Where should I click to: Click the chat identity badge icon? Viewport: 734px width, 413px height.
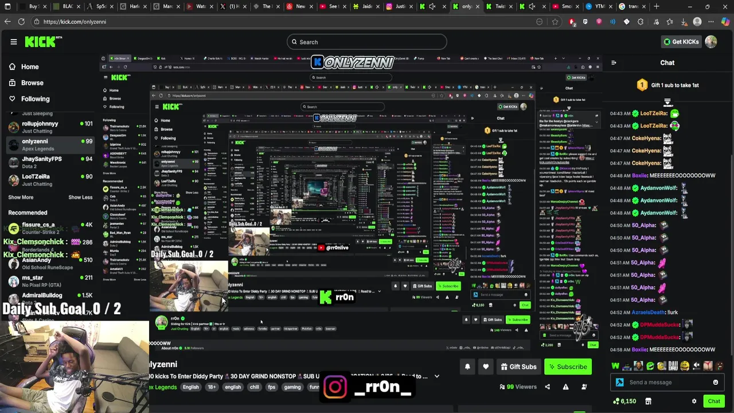[620, 383]
